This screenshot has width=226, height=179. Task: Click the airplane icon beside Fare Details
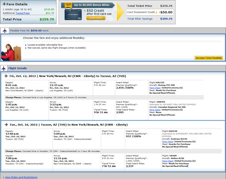coord(5,4)
